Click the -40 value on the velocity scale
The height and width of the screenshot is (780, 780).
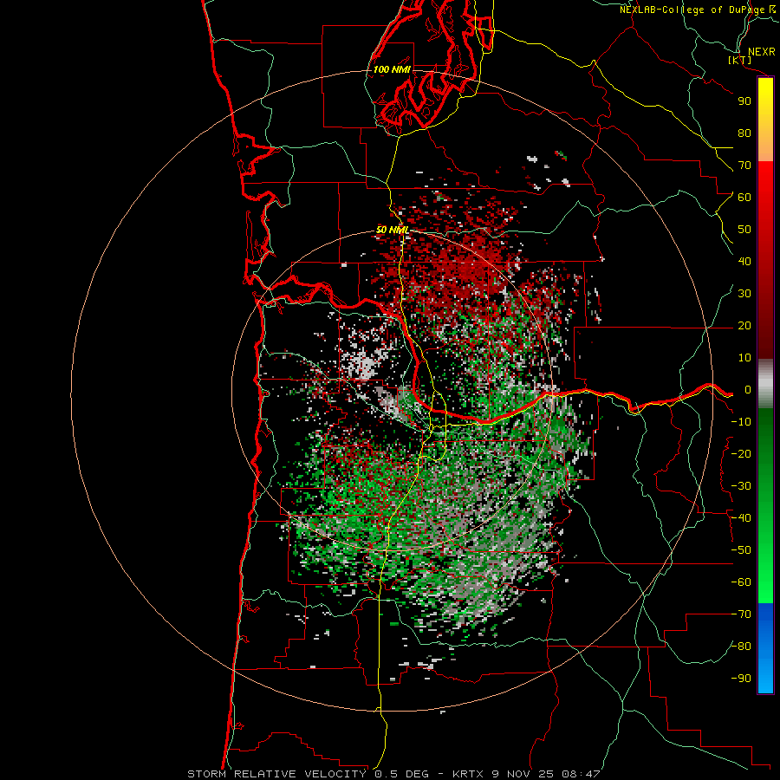[x=741, y=518]
